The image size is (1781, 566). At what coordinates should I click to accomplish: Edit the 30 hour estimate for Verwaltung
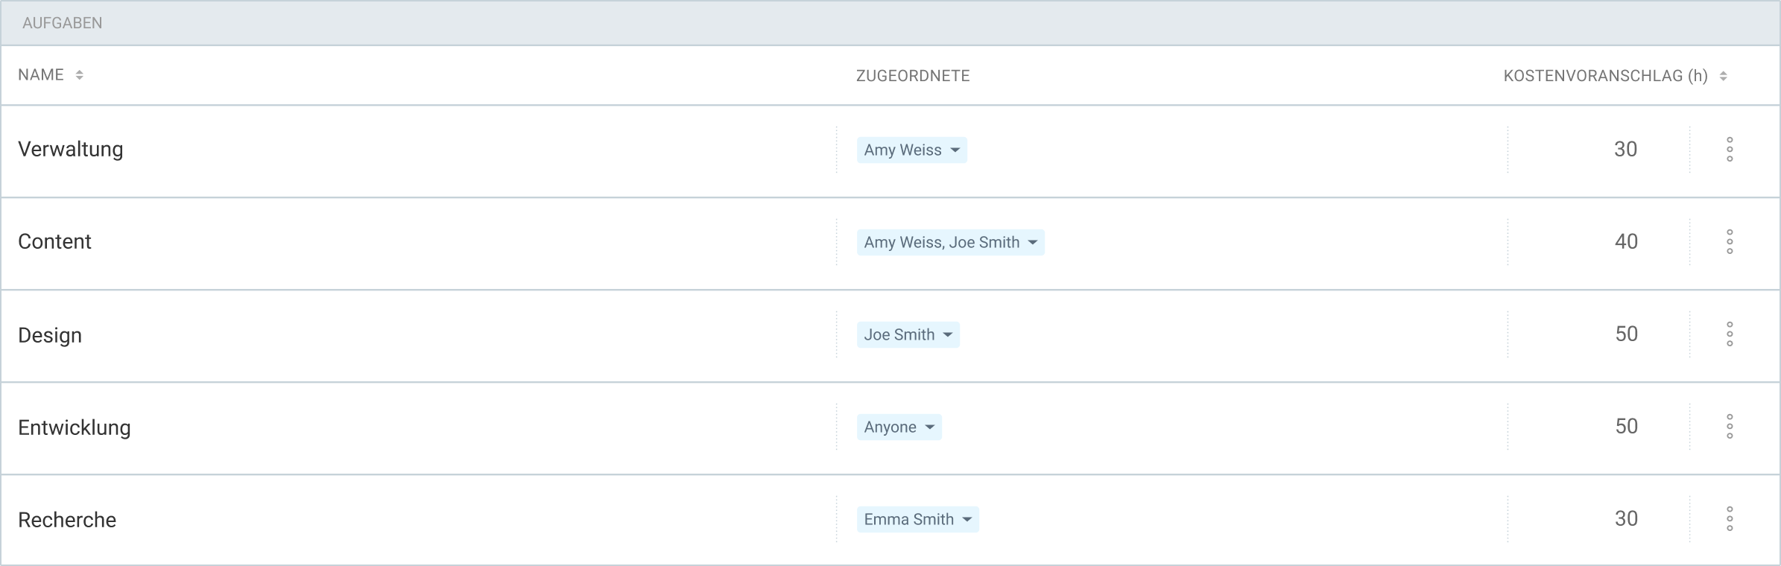pos(1626,150)
